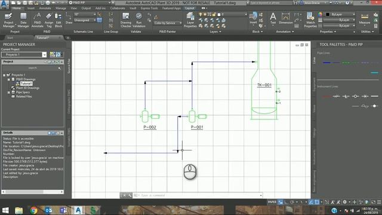
Task: Toggle polar tracking in status bar
Action: point(292,202)
